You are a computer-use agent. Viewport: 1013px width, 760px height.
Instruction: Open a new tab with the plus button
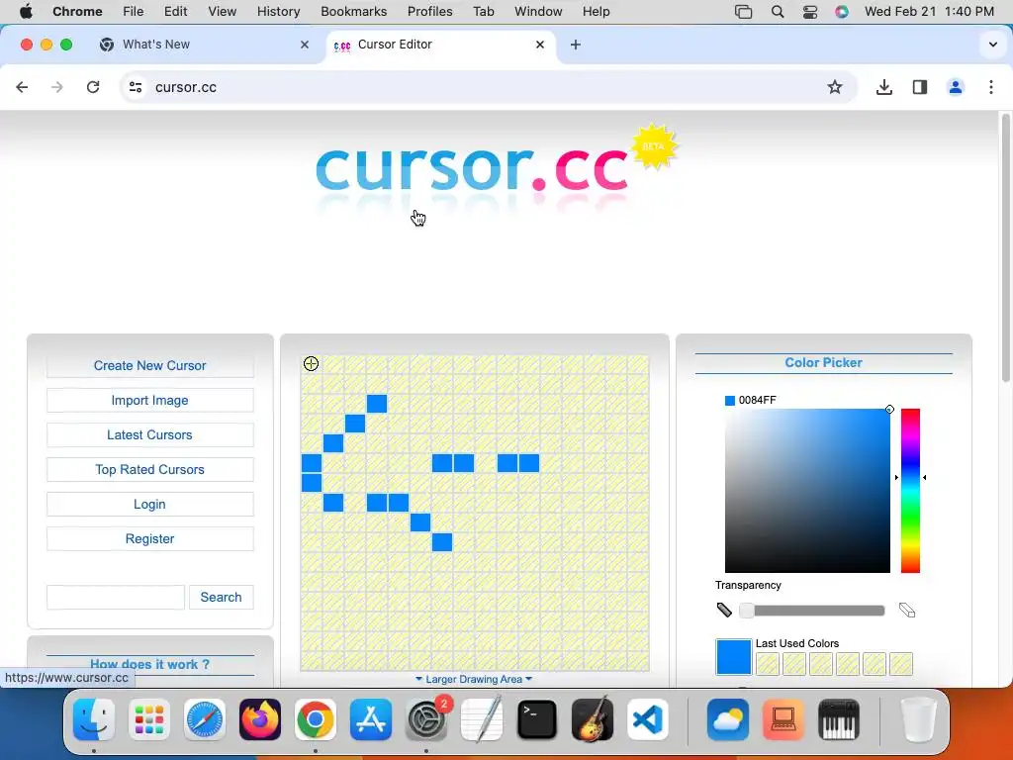coord(576,45)
